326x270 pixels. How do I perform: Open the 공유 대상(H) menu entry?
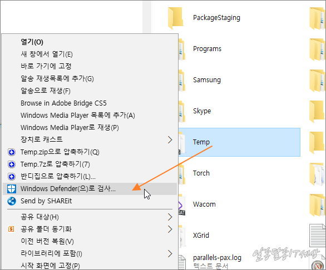coord(90,217)
